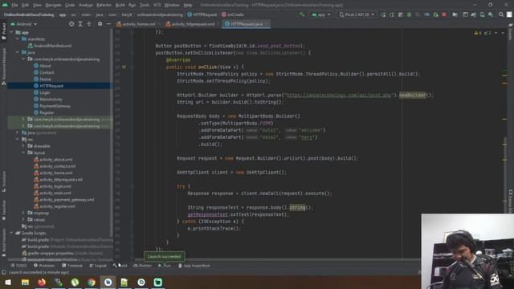
Task: Toggle the Structure side tool window button
Action: point(3,181)
